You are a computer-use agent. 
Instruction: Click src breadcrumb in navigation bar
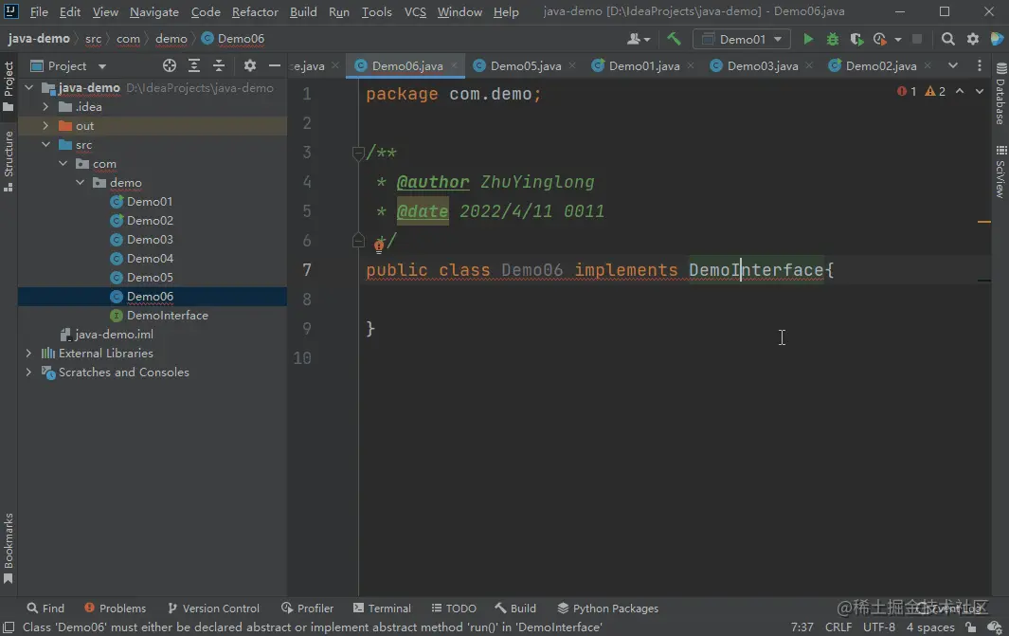(93, 39)
